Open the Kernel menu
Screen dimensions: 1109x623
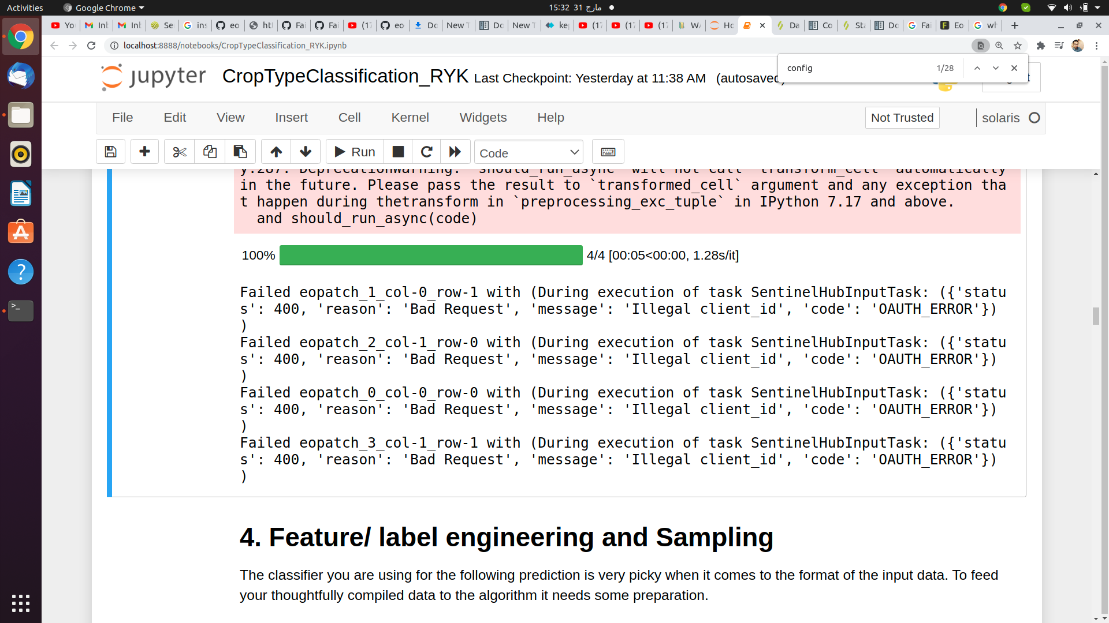tap(410, 117)
